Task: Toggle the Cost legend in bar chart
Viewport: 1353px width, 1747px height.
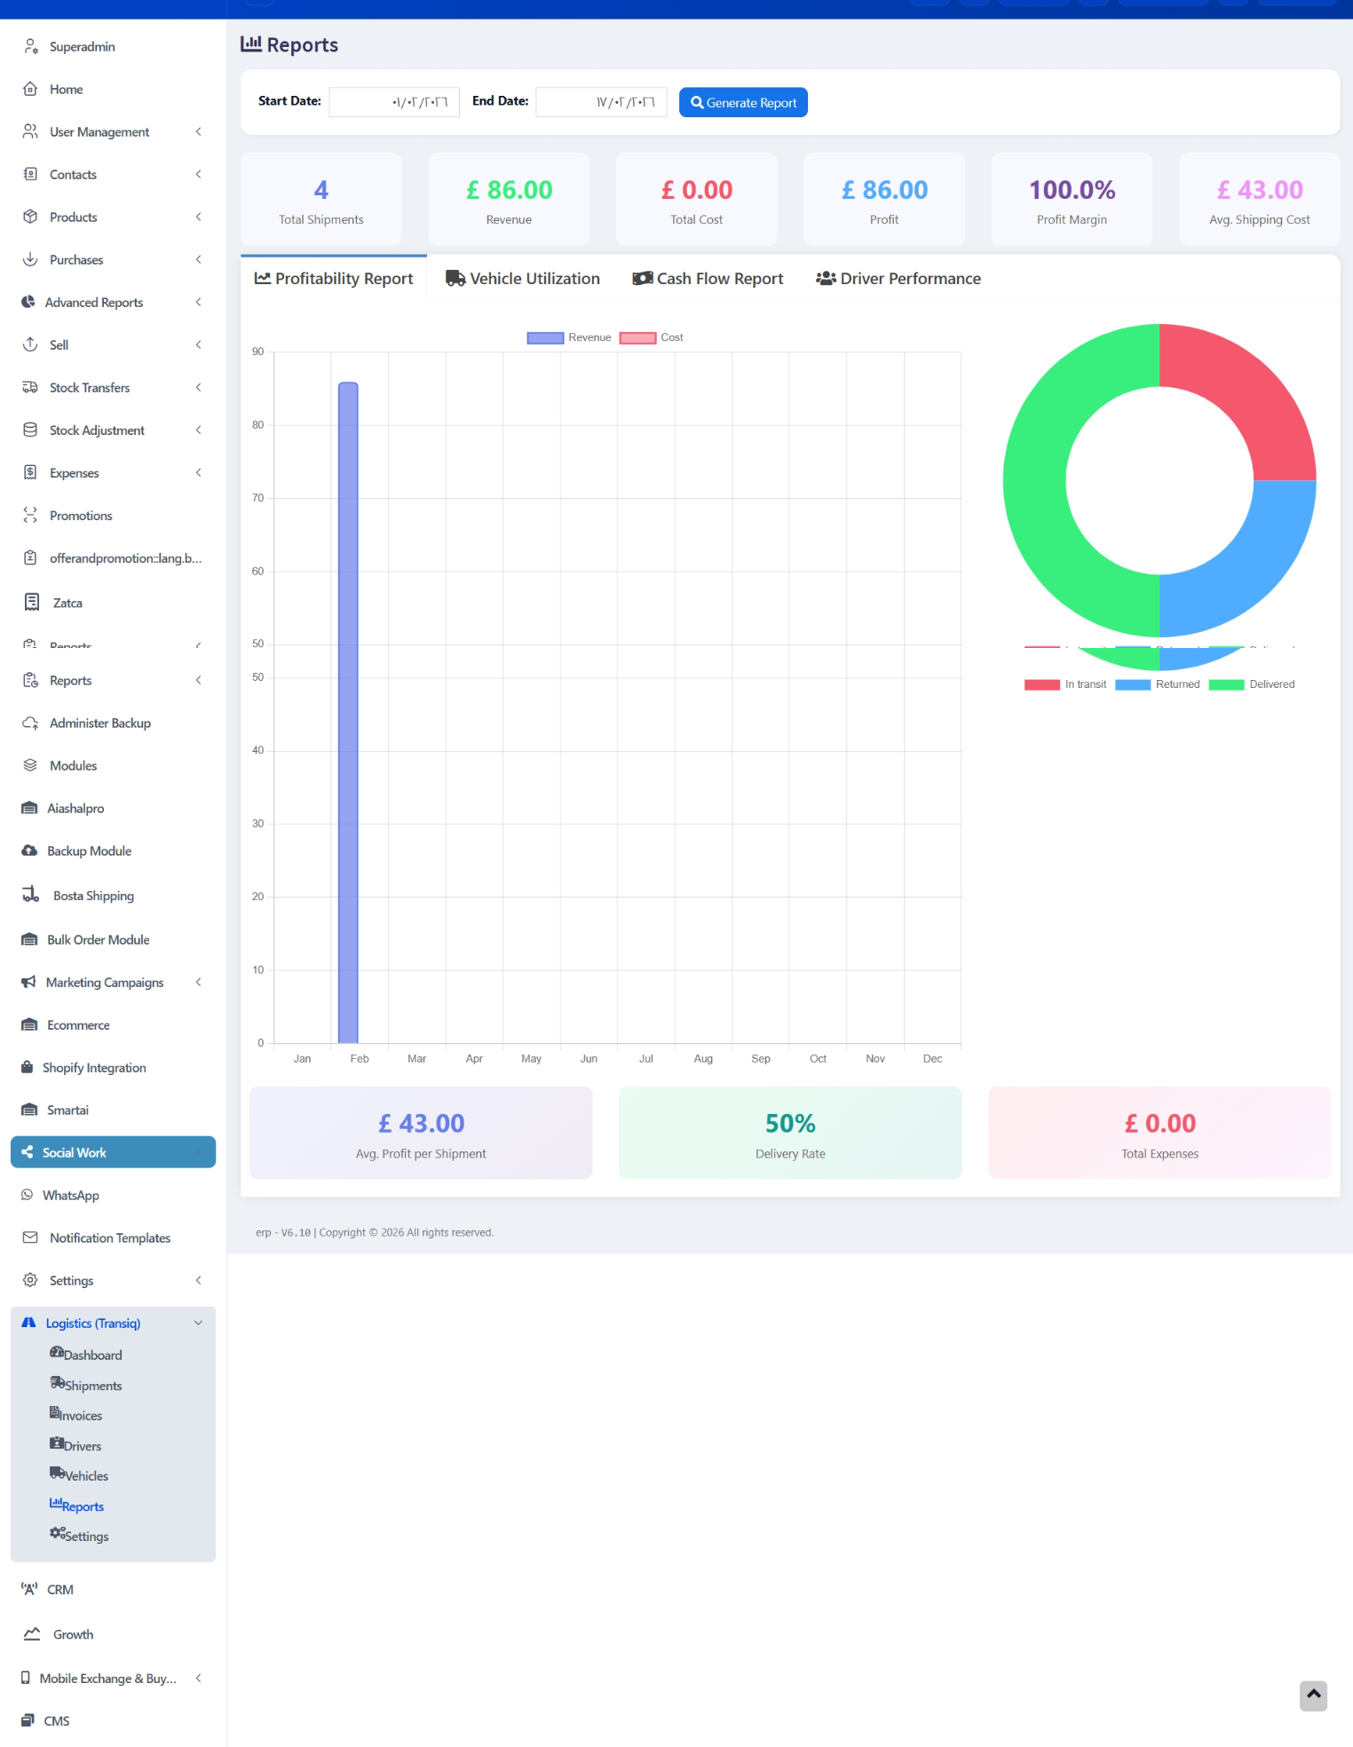Action: pos(652,337)
